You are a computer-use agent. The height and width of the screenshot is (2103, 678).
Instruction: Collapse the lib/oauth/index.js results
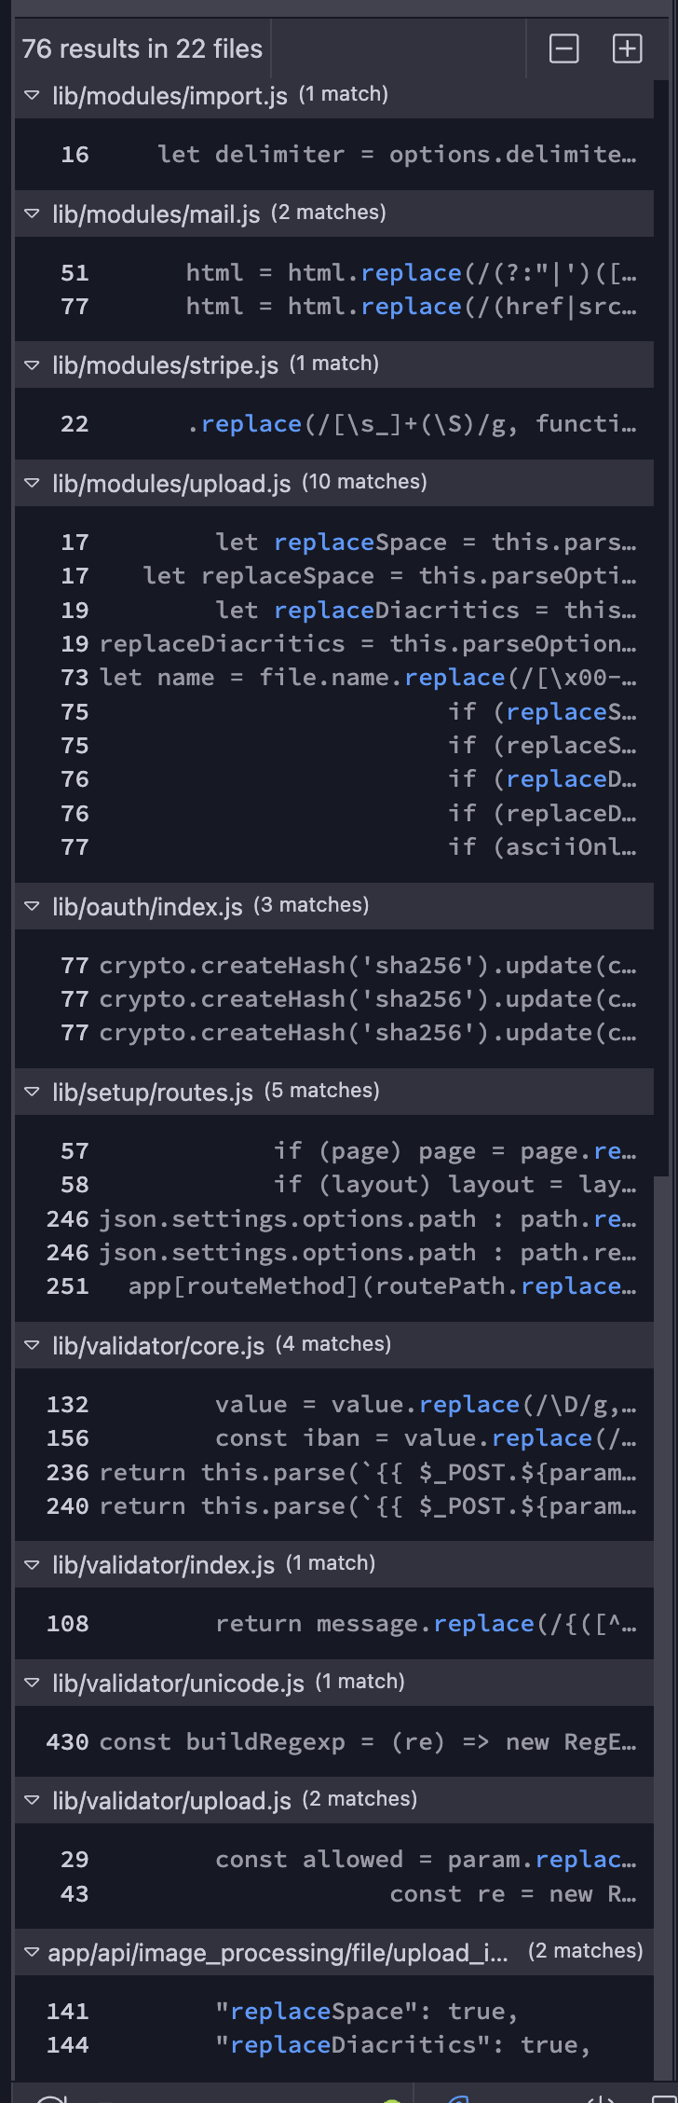pos(33,906)
